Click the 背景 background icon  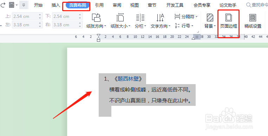210,18
